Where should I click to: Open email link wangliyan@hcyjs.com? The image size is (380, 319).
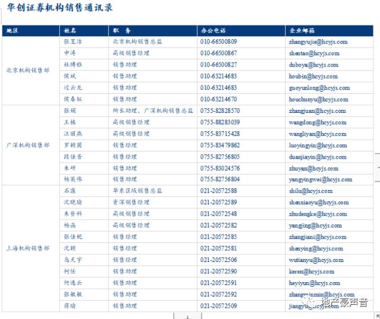coord(318,134)
